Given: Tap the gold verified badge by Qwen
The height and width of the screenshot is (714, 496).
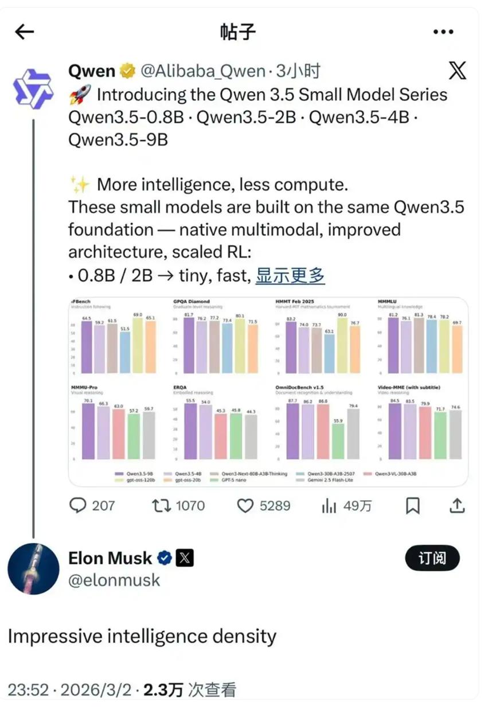Looking at the screenshot, I should pyautogui.click(x=127, y=71).
